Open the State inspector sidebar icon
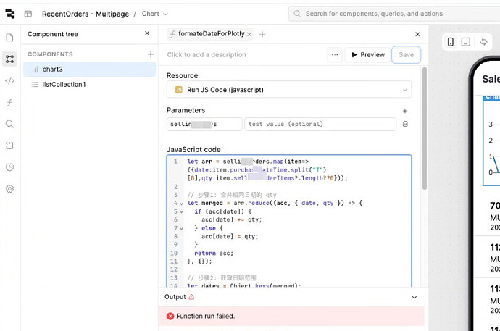The height and width of the screenshot is (331, 500). click(10, 146)
